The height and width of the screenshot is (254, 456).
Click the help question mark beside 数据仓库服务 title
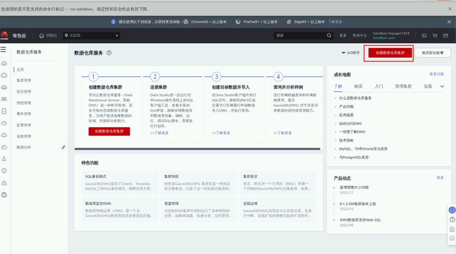[x=109, y=53]
